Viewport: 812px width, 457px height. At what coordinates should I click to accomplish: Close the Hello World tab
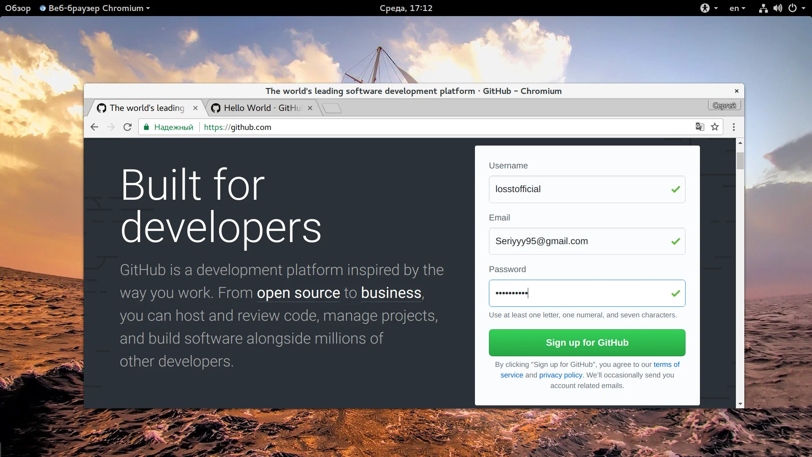(x=310, y=108)
